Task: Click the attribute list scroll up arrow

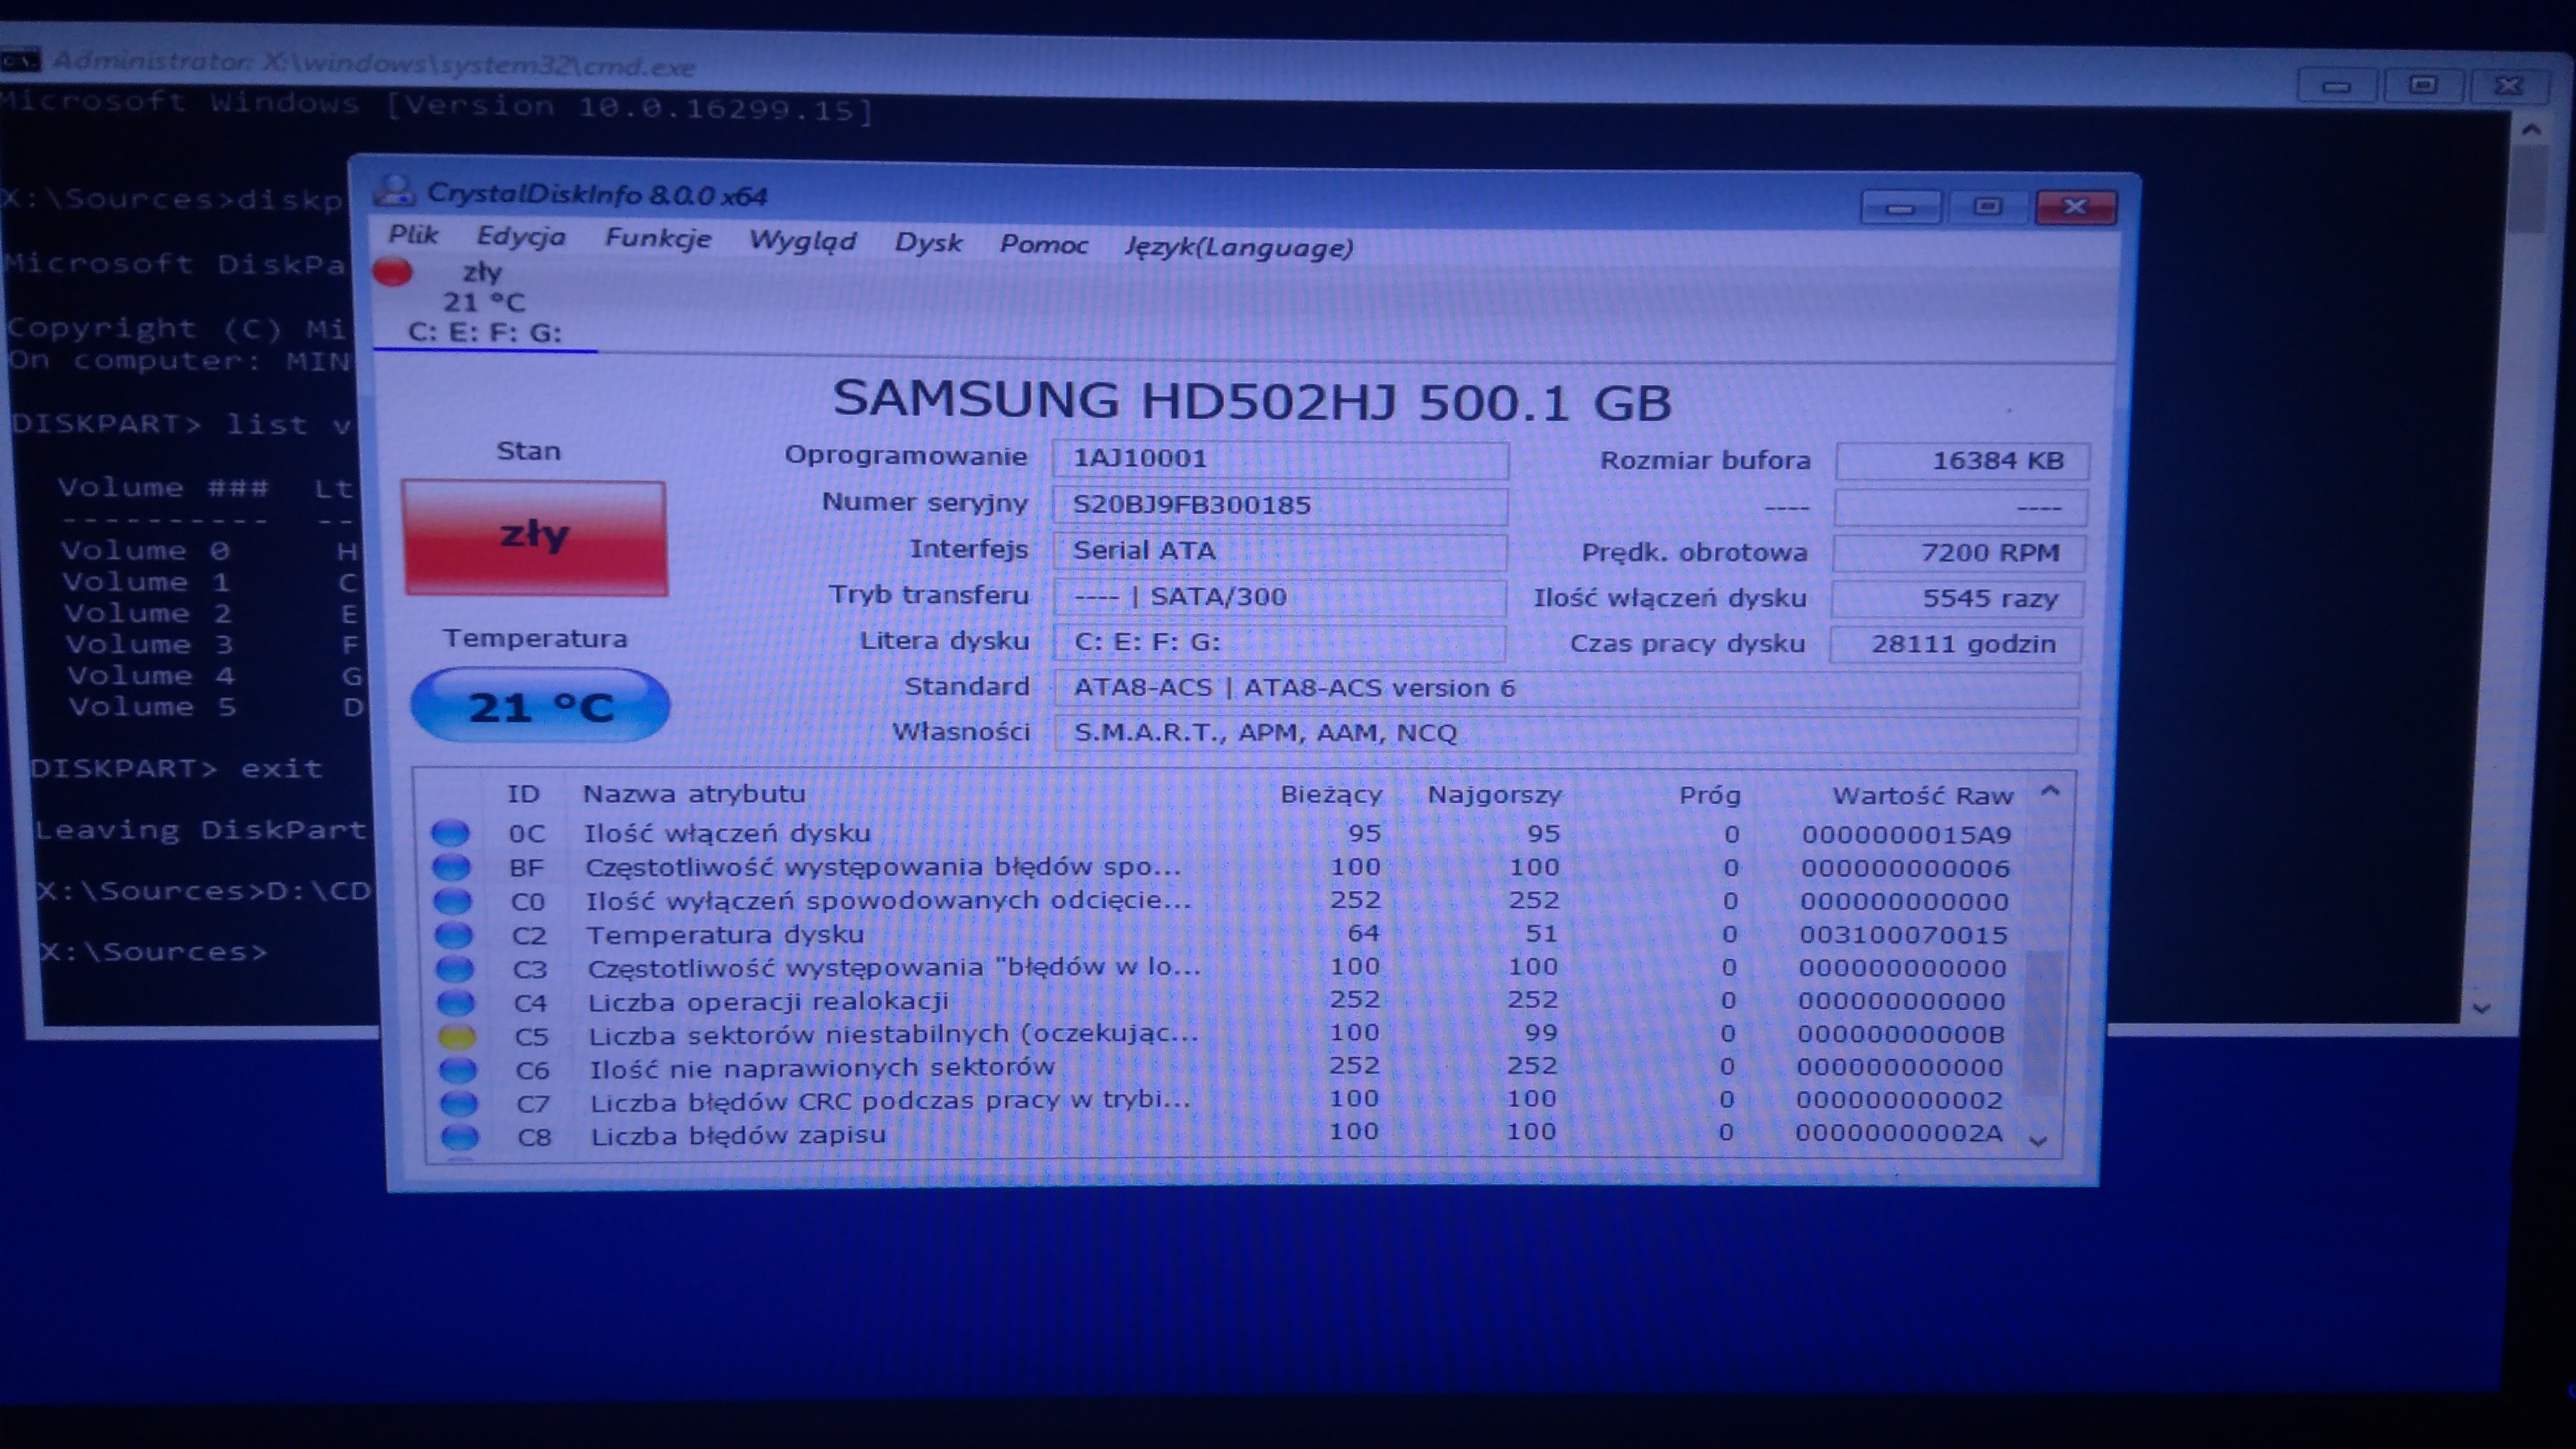Action: [x=2050, y=791]
